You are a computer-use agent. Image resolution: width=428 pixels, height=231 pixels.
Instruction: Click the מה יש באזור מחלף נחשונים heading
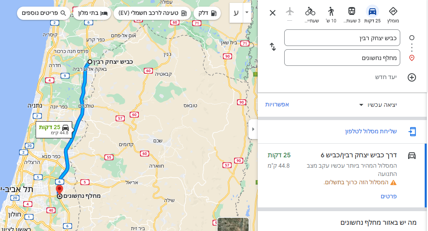click(x=378, y=223)
